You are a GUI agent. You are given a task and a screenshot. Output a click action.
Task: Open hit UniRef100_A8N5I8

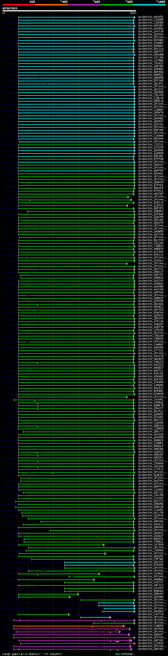151,278
